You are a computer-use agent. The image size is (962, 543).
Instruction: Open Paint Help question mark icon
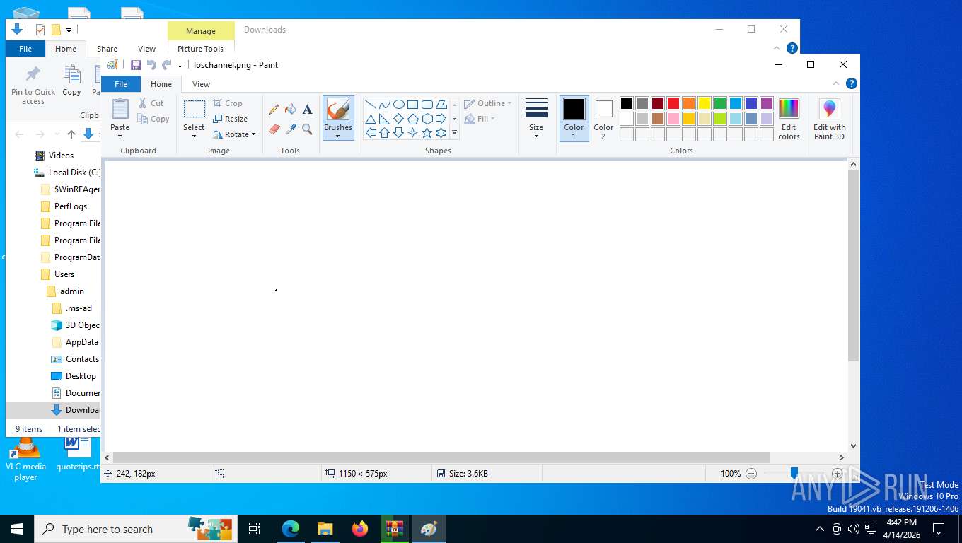[x=852, y=83]
